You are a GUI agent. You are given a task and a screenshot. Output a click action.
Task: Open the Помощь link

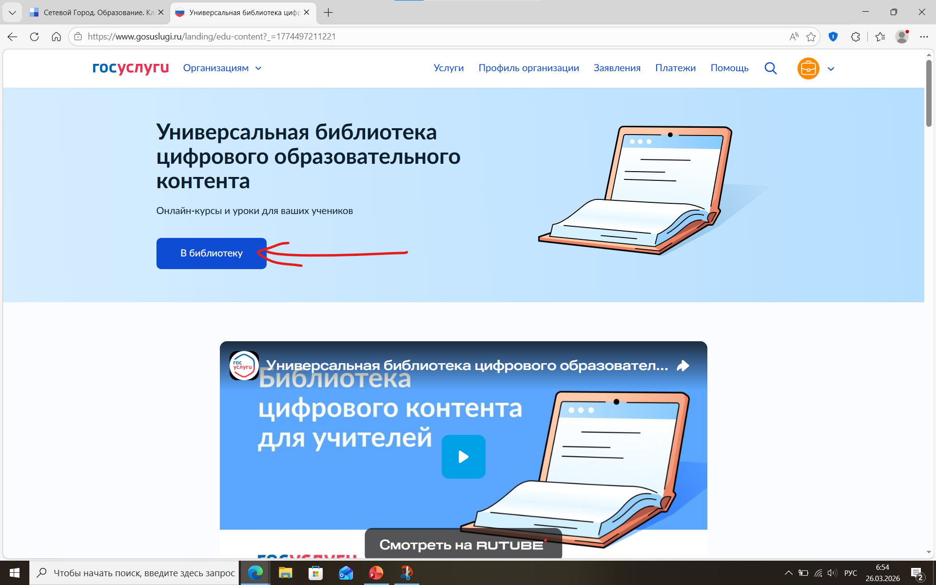coord(729,68)
